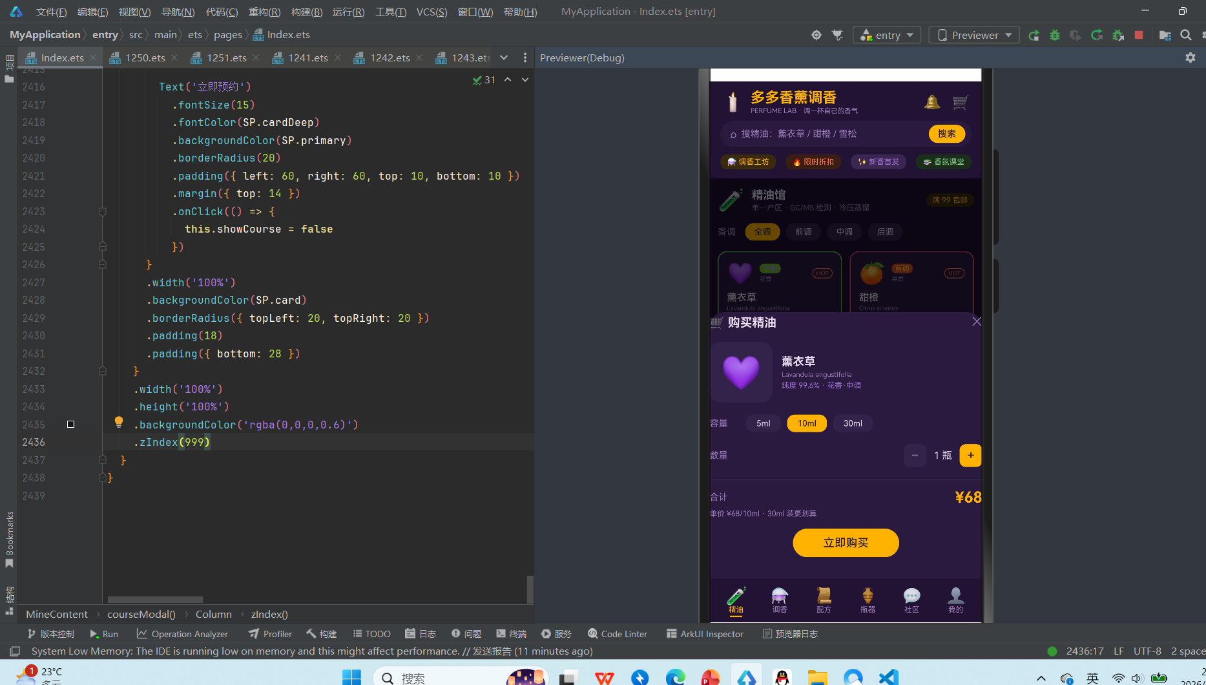Viewport: 1206px width, 685px height.
Task: Click the attach debugger bug icon
Action: pos(1118,35)
